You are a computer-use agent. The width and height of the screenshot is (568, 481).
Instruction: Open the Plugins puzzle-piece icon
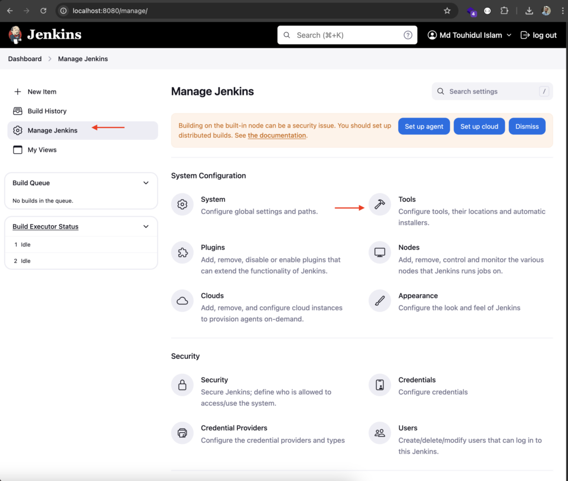coord(182,252)
